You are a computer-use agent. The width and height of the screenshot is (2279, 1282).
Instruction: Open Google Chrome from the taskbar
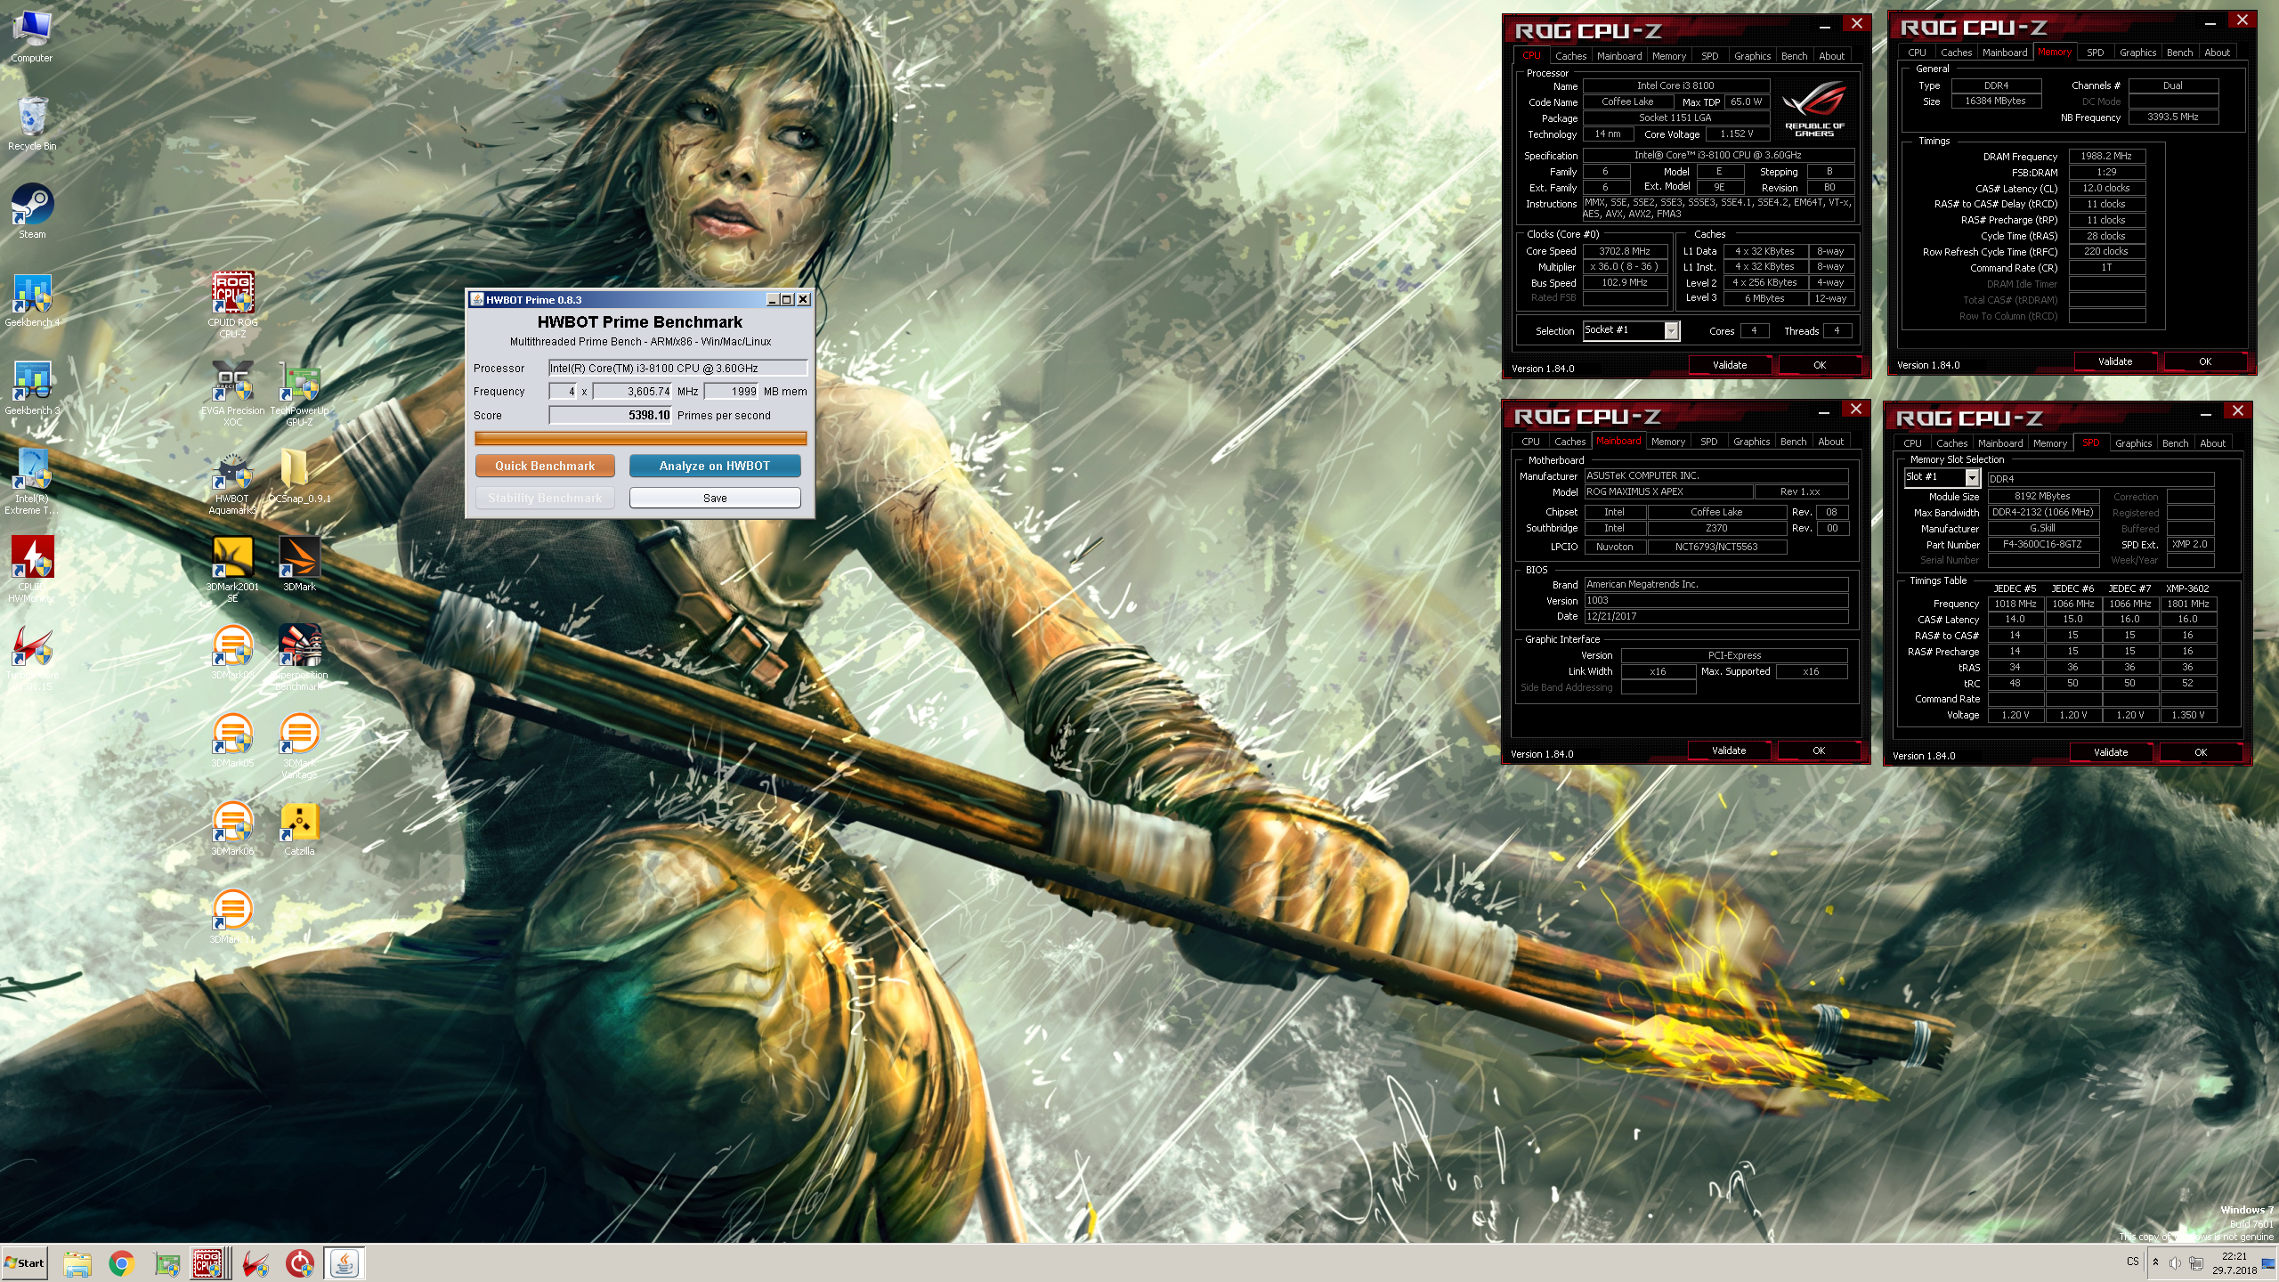tap(122, 1263)
